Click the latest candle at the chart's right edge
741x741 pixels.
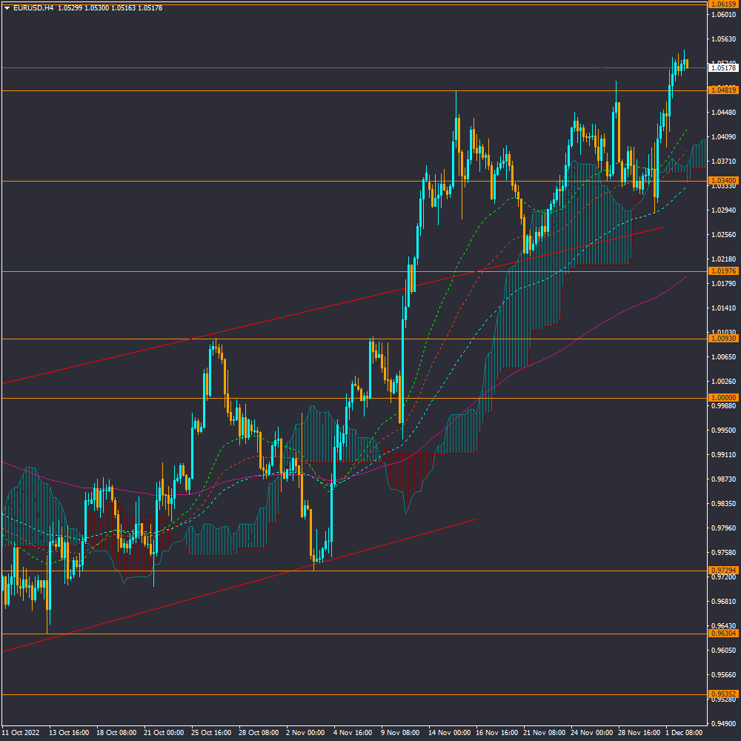687,64
